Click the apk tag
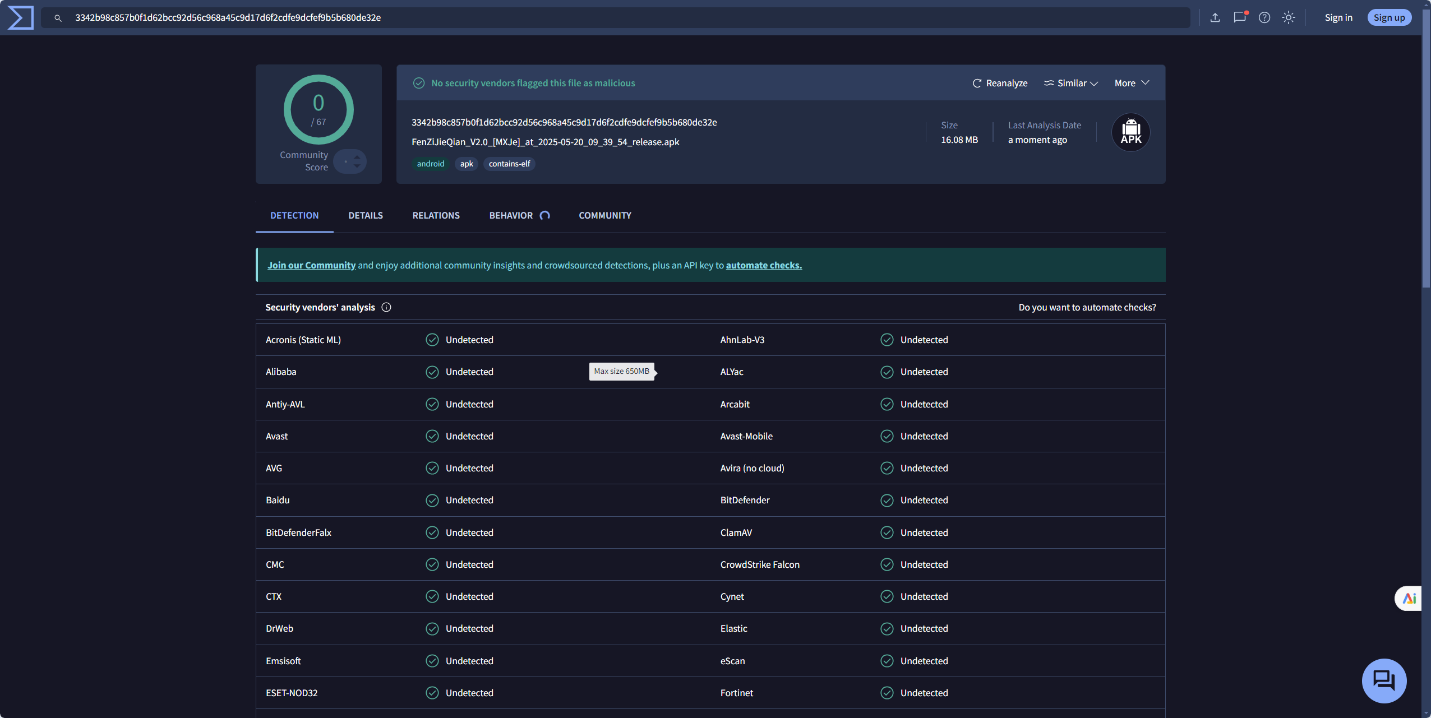The height and width of the screenshot is (718, 1431). (x=467, y=164)
